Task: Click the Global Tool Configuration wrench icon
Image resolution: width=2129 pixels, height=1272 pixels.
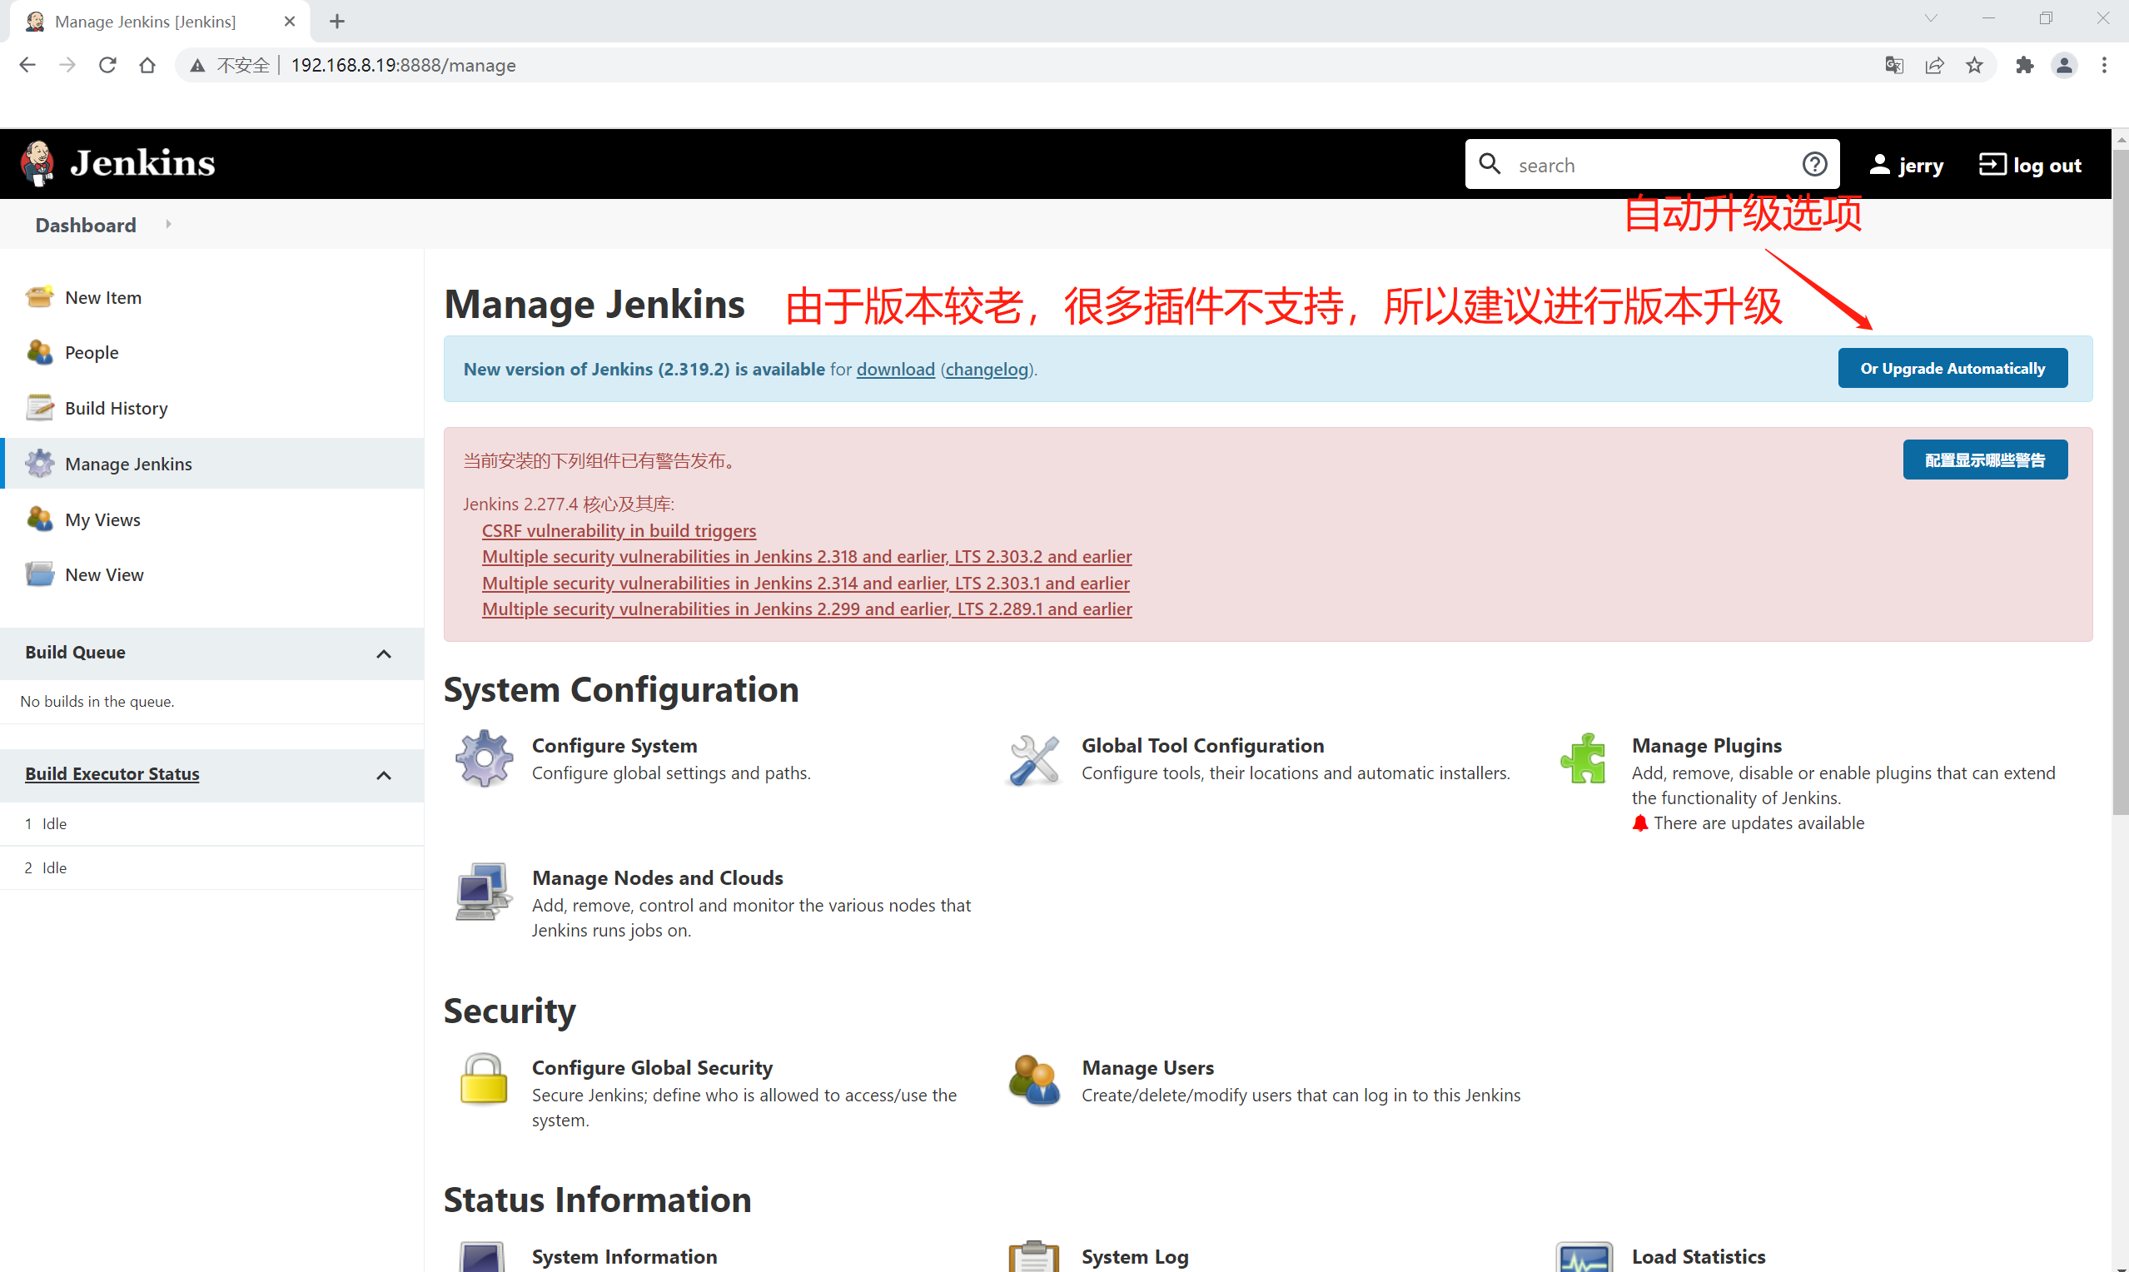Action: pos(1033,759)
